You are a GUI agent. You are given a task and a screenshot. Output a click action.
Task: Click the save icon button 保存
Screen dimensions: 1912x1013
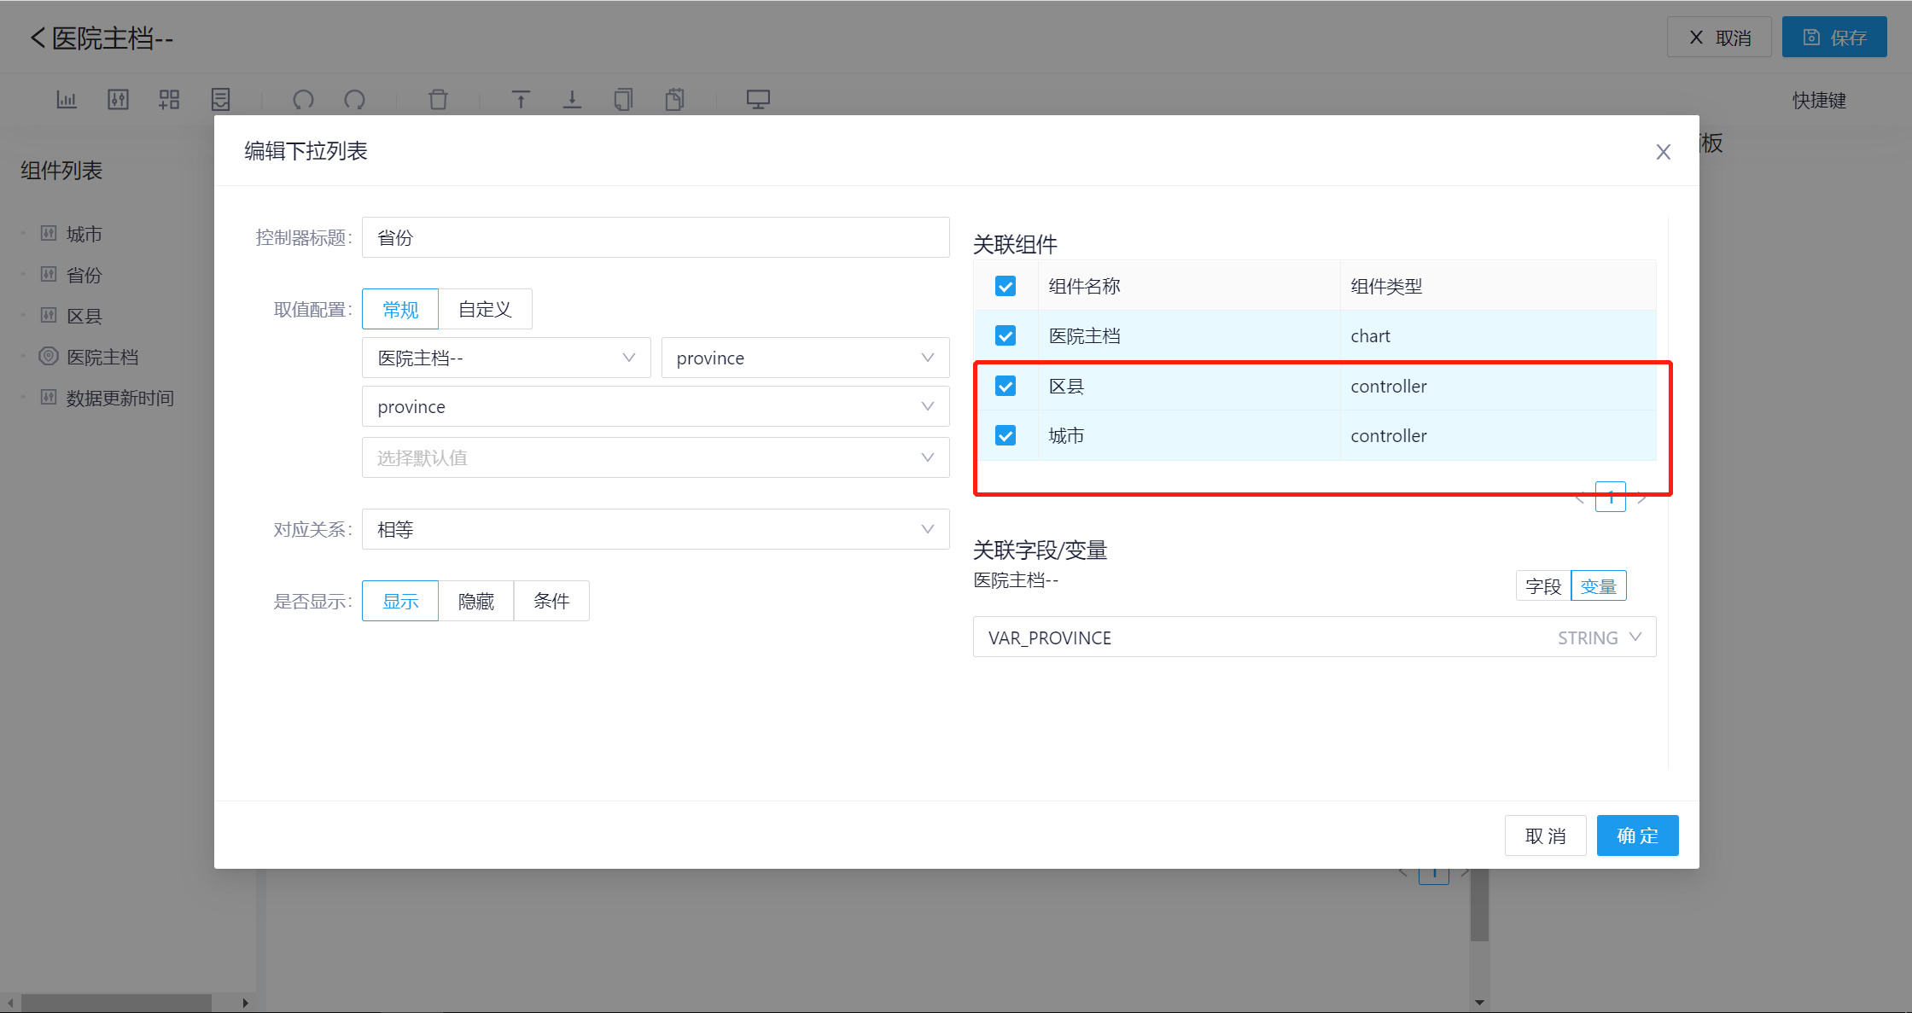(x=1833, y=38)
